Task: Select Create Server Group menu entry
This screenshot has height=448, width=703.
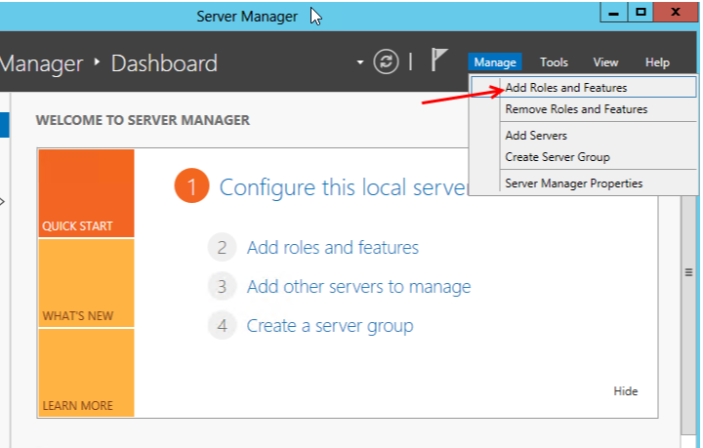Action: 584,157
